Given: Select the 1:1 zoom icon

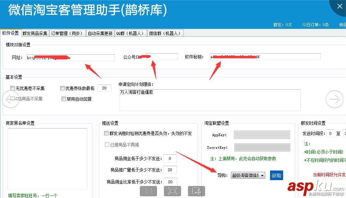Looking at the screenshot, I should pos(148,191).
